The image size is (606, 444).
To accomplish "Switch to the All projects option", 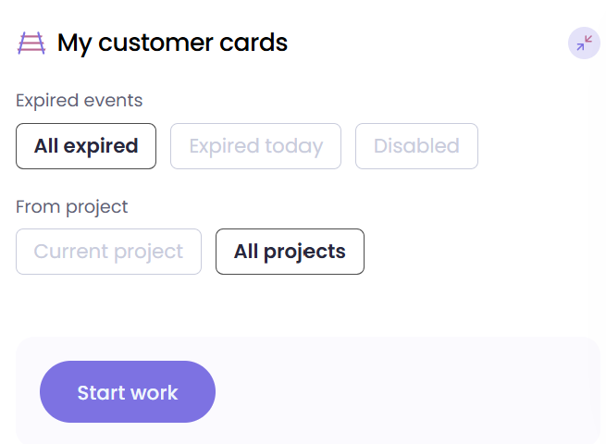I will pos(290,252).
